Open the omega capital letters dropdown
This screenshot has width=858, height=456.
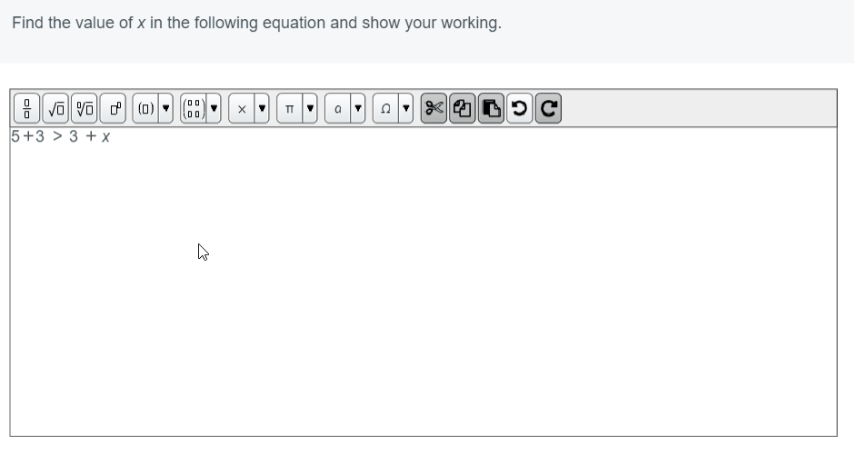406,108
